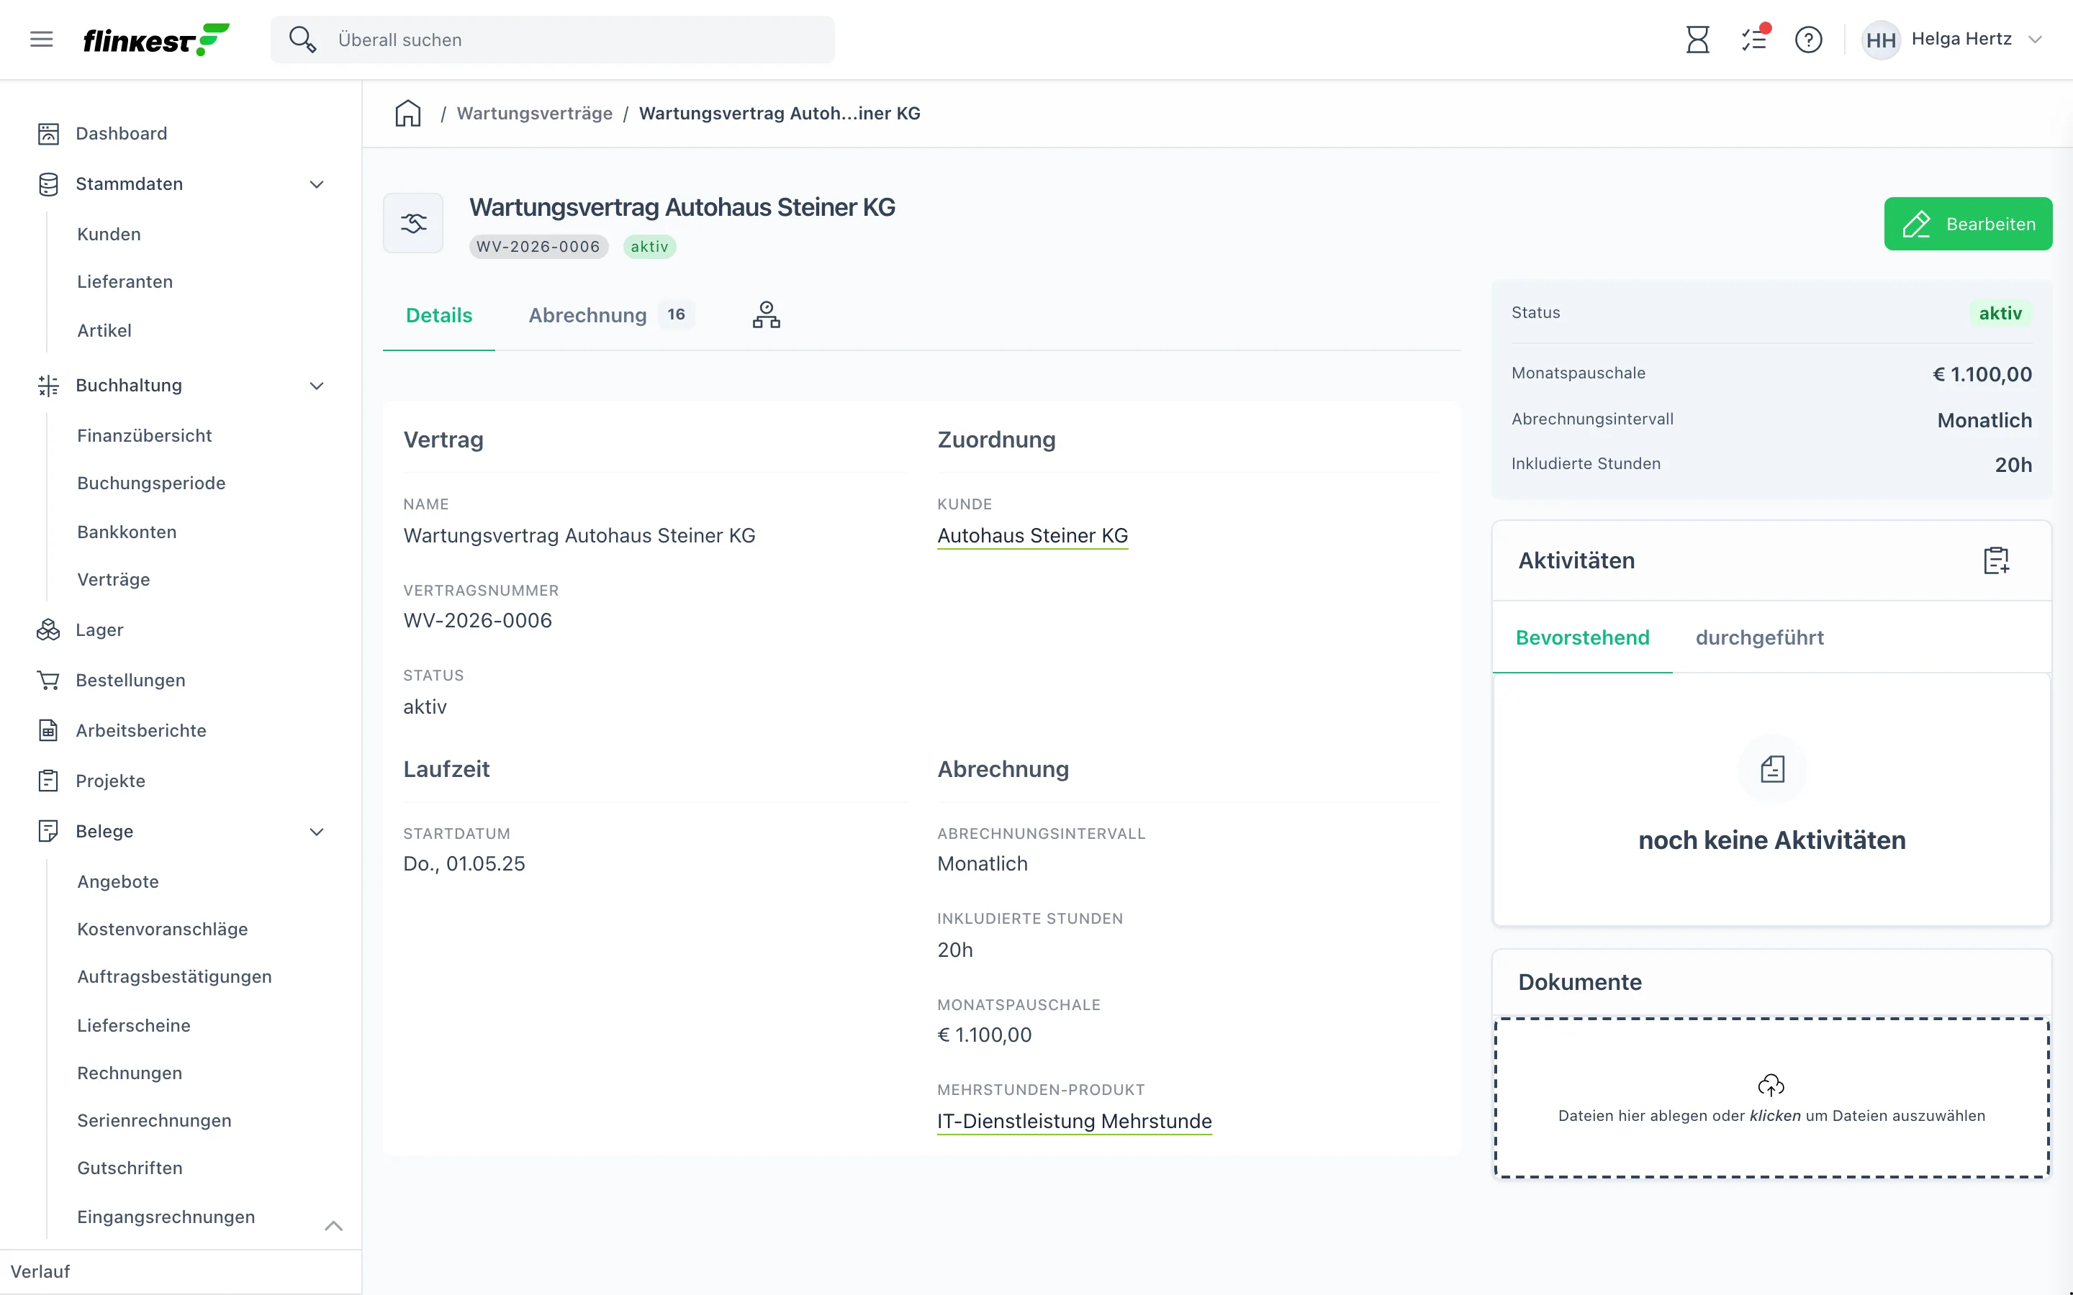Click the Bestellungen cart icon
Viewport: 2073px width, 1295px height.
click(49, 680)
